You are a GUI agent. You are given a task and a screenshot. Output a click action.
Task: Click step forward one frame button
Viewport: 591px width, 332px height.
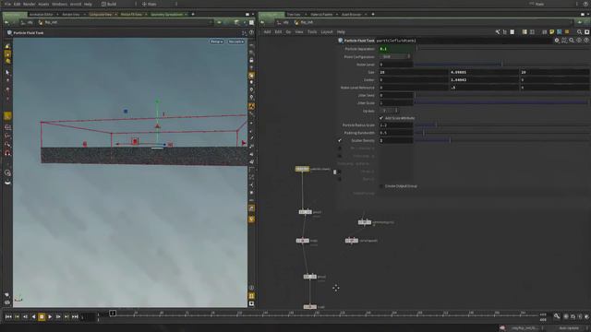tap(58, 317)
